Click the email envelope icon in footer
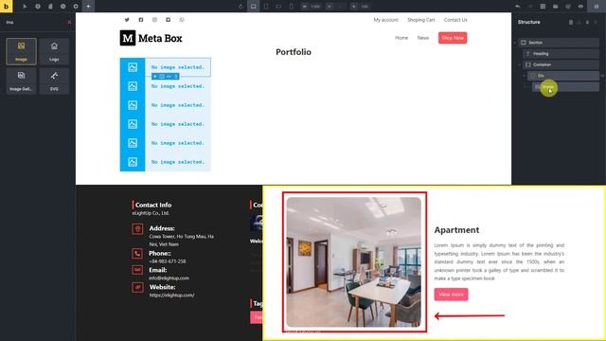This screenshot has width=606, height=341. [x=137, y=270]
